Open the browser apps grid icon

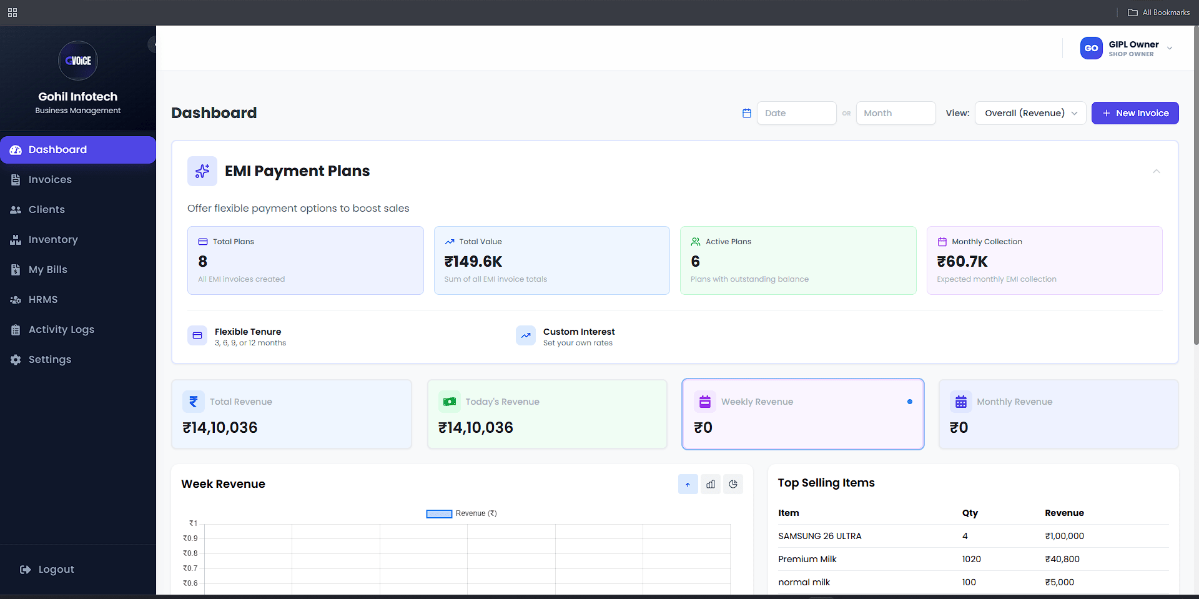pos(12,12)
